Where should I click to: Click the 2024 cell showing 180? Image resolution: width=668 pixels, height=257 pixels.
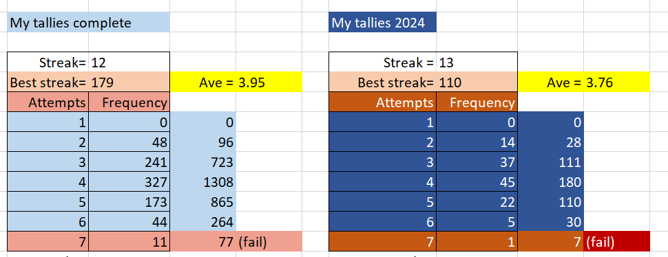550,182
